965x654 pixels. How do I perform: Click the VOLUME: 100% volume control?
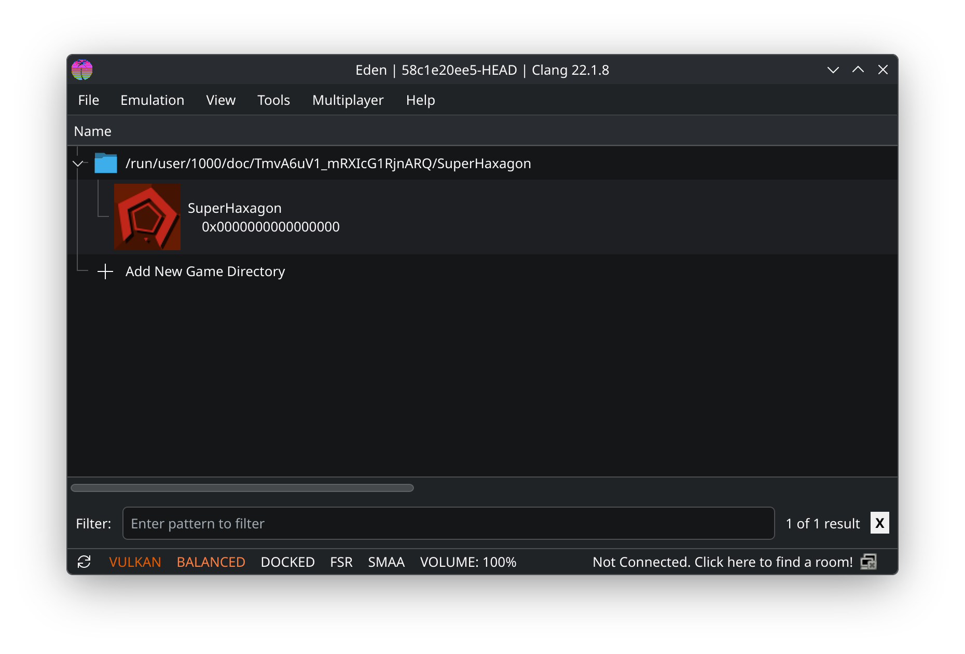coord(468,562)
